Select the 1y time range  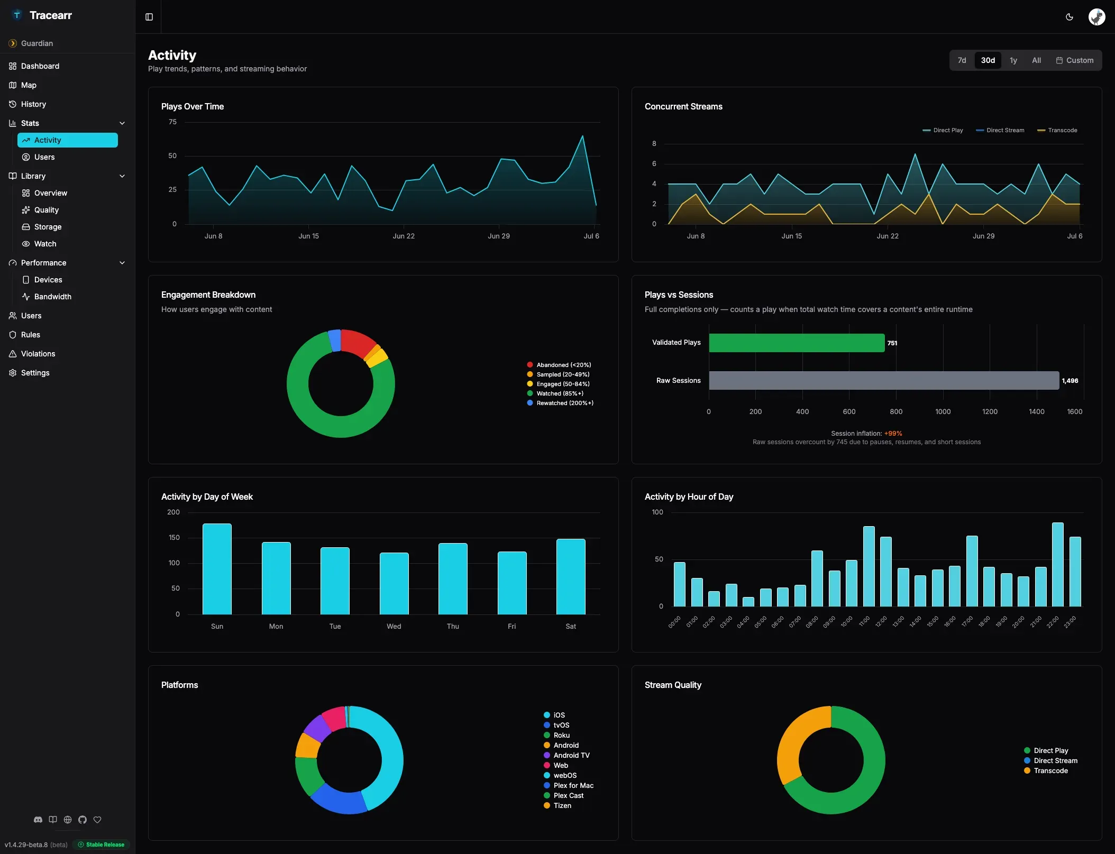(x=1013, y=60)
